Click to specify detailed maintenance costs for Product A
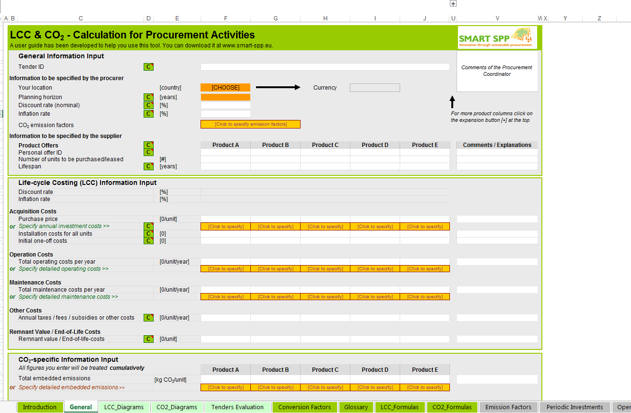Viewport: 631px width, 413px height. tap(226, 297)
